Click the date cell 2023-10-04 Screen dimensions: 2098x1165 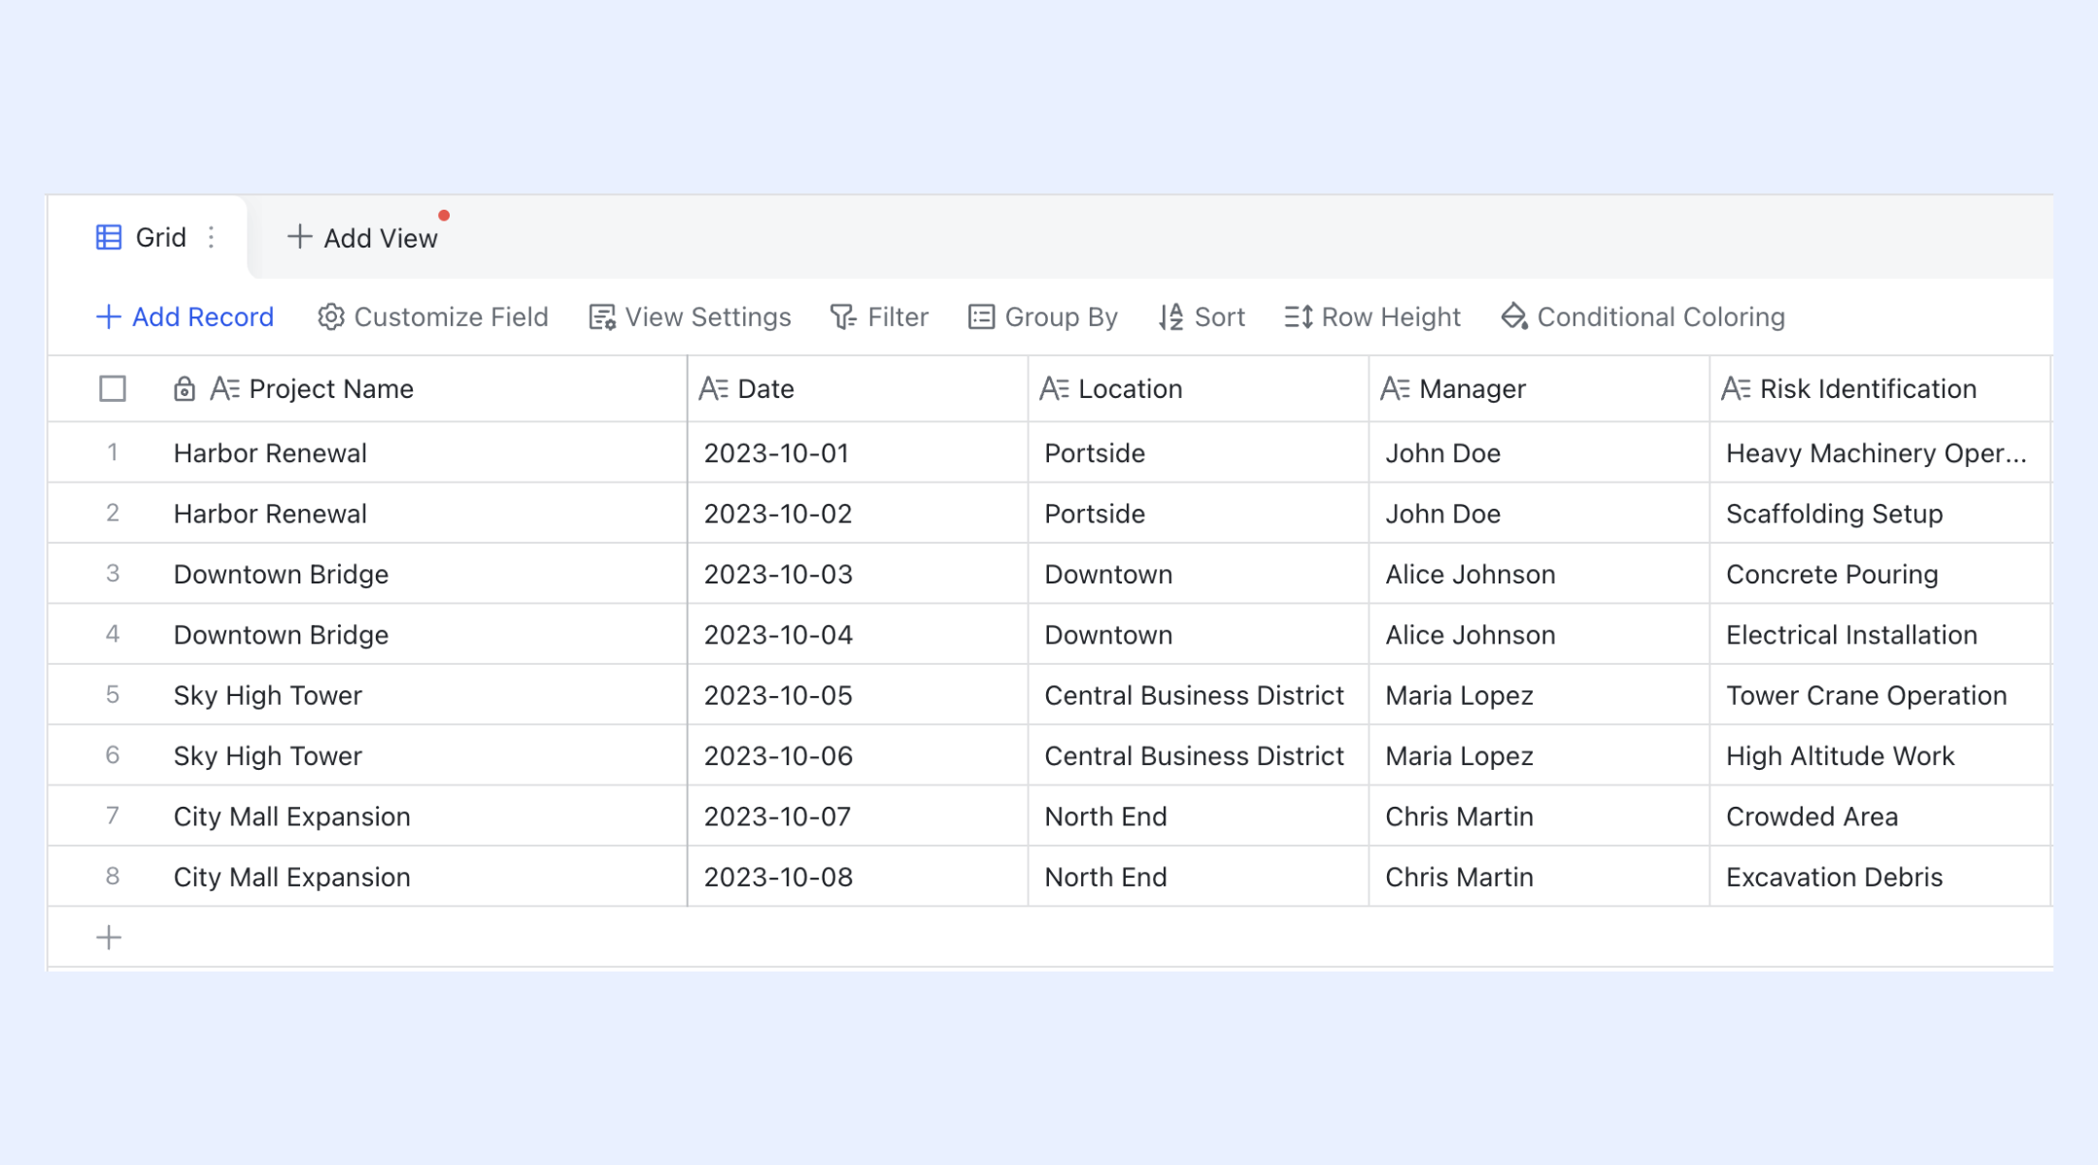click(858, 634)
